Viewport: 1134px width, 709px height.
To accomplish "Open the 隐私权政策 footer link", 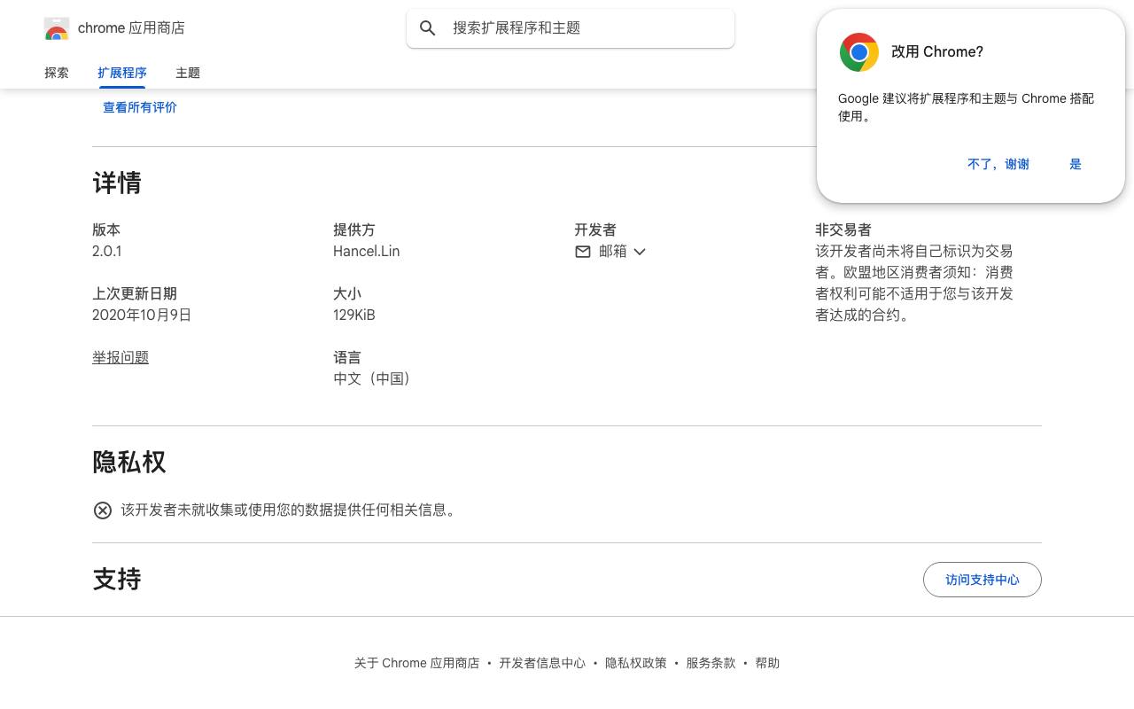I will pos(636,663).
